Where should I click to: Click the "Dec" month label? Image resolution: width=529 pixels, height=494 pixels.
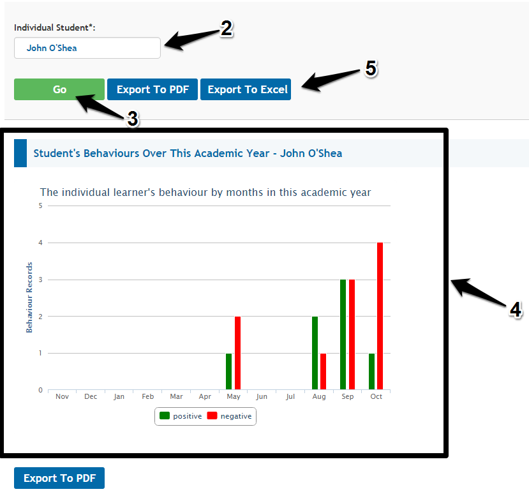(x=91, y=396)
